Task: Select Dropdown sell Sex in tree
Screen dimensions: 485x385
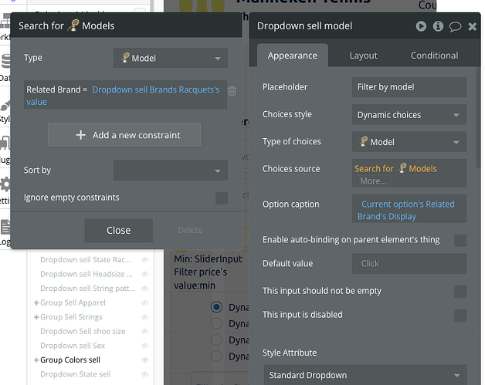Action: (x=73, y=346)
